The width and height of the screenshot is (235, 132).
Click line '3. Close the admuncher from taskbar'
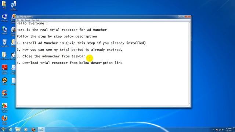click(52, 56)
